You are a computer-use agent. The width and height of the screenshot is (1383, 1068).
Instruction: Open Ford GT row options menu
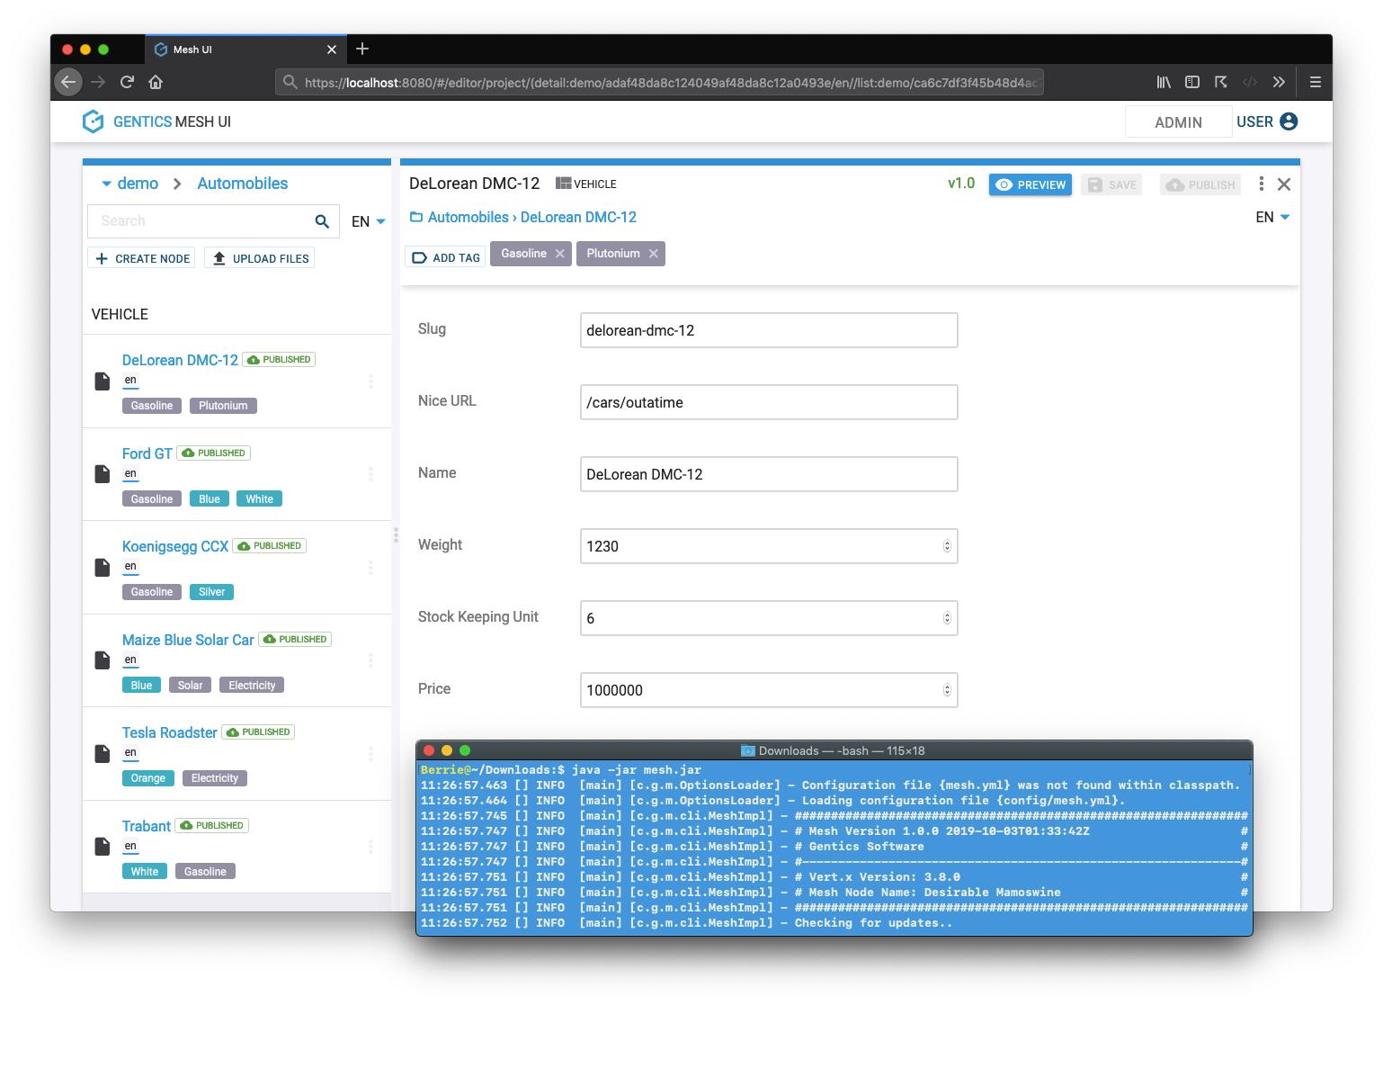point(370,474)
